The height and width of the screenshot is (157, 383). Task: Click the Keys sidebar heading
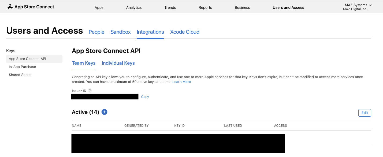tap(11, 51)
